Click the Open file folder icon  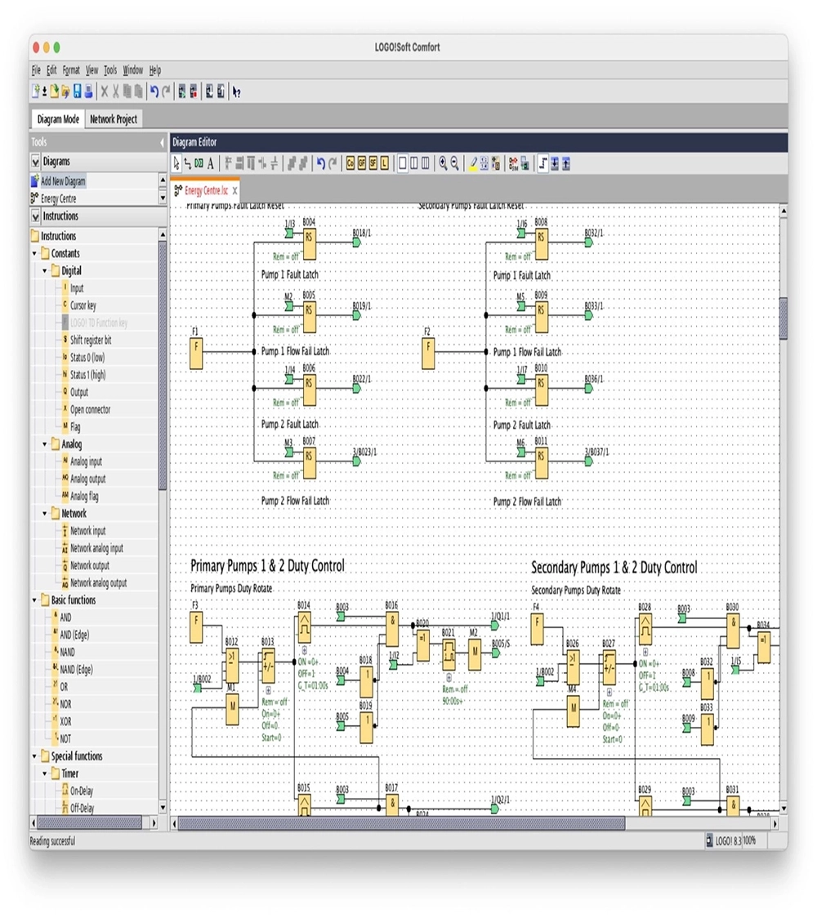click(55, 91)
